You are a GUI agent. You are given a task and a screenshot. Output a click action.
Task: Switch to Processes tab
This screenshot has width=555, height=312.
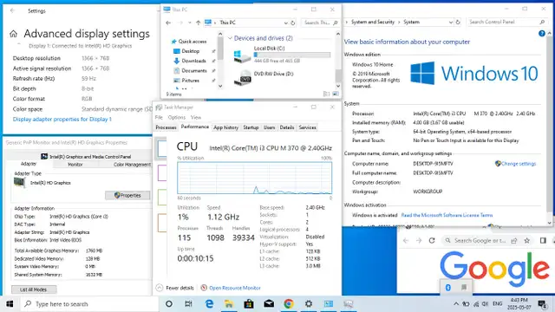166,127
